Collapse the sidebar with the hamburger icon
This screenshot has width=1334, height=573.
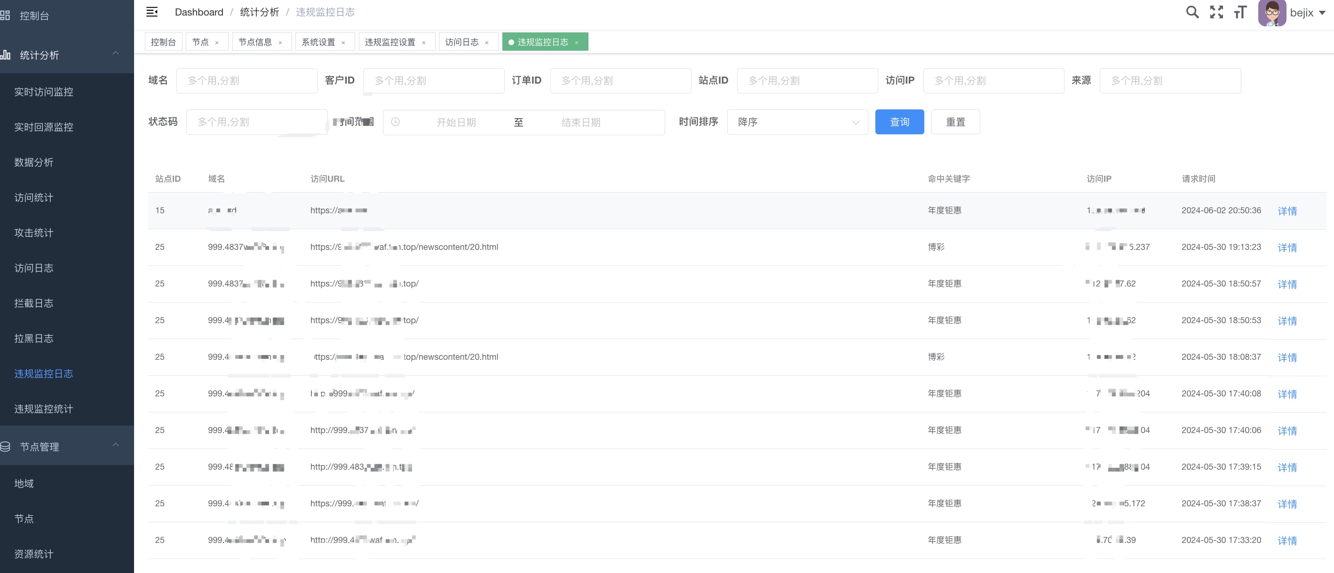point(152,12)
